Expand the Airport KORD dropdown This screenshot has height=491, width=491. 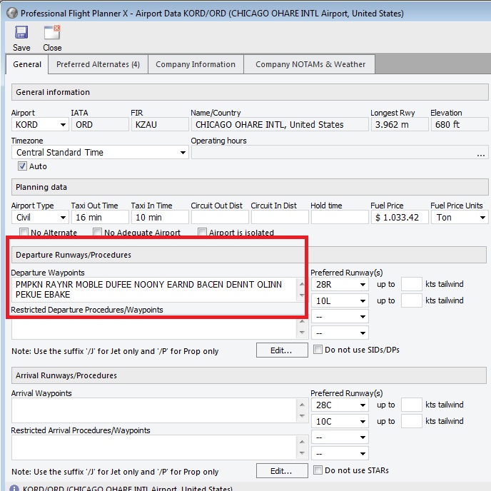(x=64, y=125)
